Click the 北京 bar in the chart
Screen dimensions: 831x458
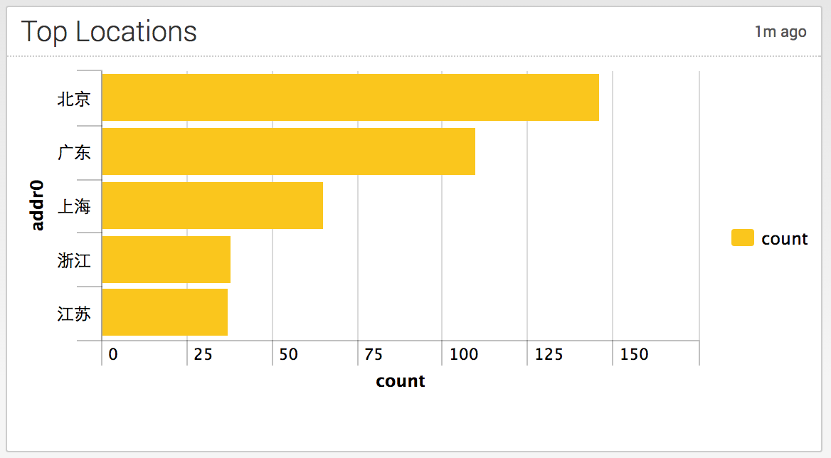350,97
